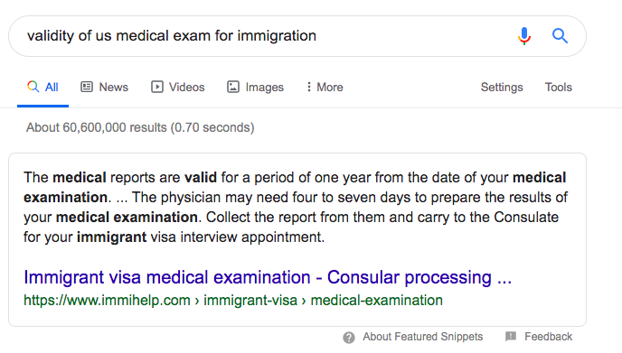Select the All results tab label

pyautogui.click(x=52, y=88)
